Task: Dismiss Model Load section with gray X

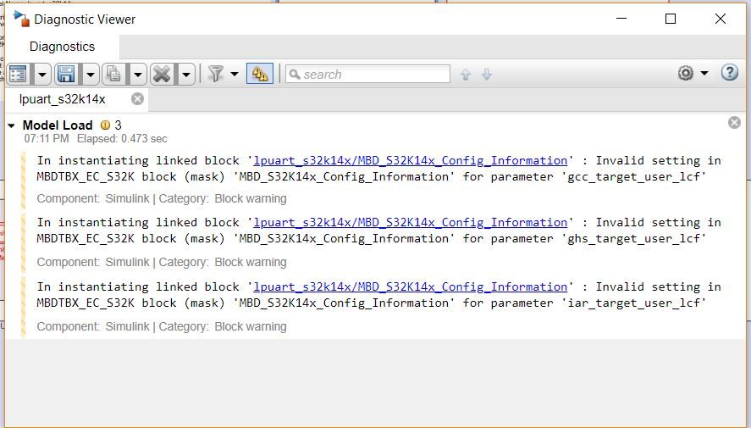Action: pyautogui.click(x=734, y=123)
